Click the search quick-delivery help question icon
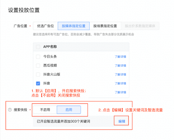The height and width of the screenshot is (140, 174). tap(10, 110)
